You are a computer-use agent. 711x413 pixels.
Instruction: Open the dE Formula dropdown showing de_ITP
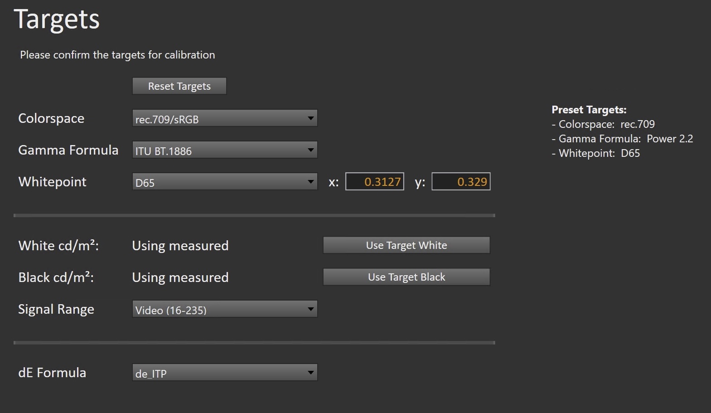(224, 373)
